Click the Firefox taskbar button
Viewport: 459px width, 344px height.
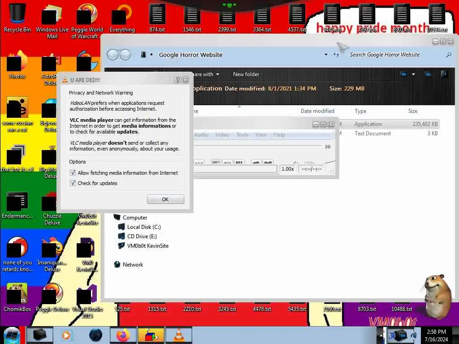coord(123,335)
